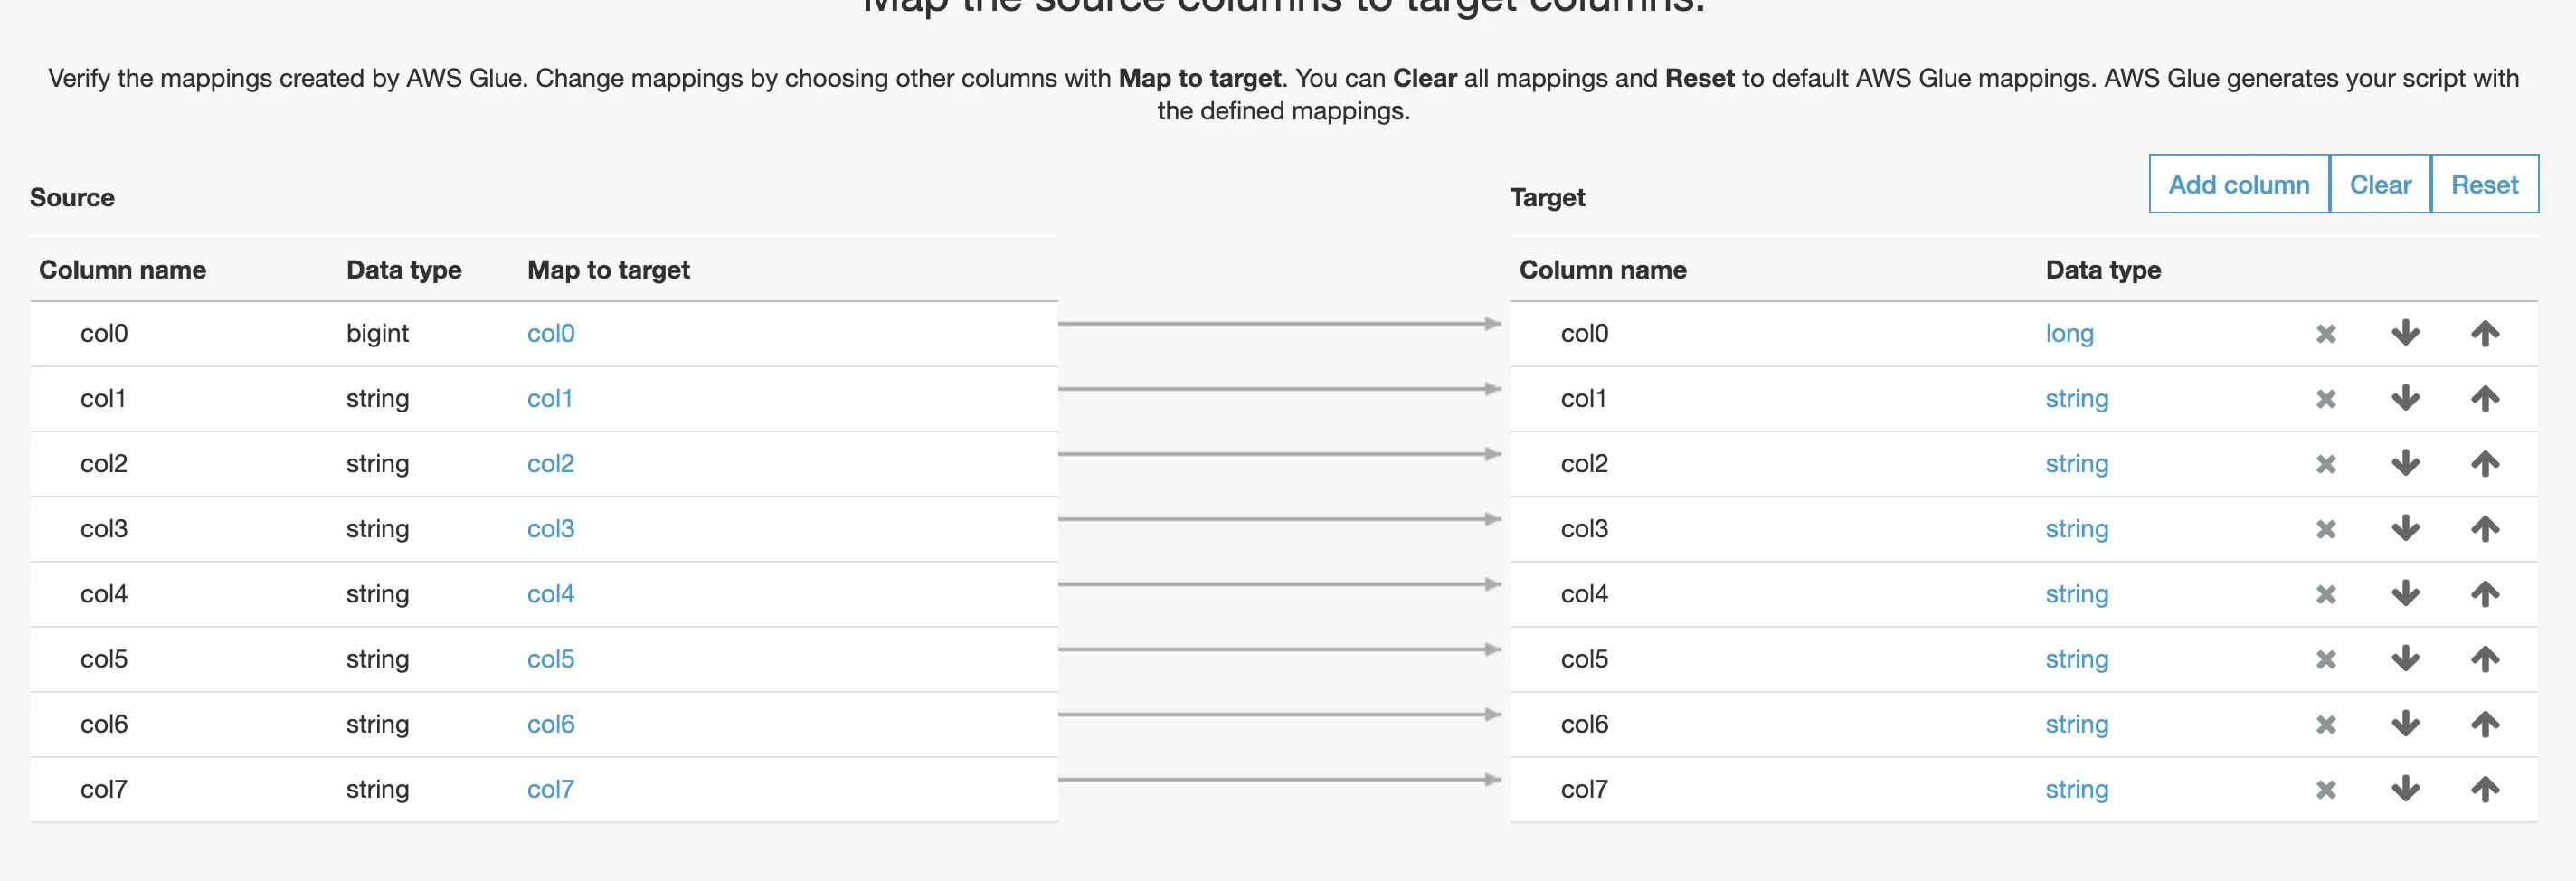Change col2 source Map to target
The height and width of the screenshot is (881, 2576).
[x=550, y=464]
